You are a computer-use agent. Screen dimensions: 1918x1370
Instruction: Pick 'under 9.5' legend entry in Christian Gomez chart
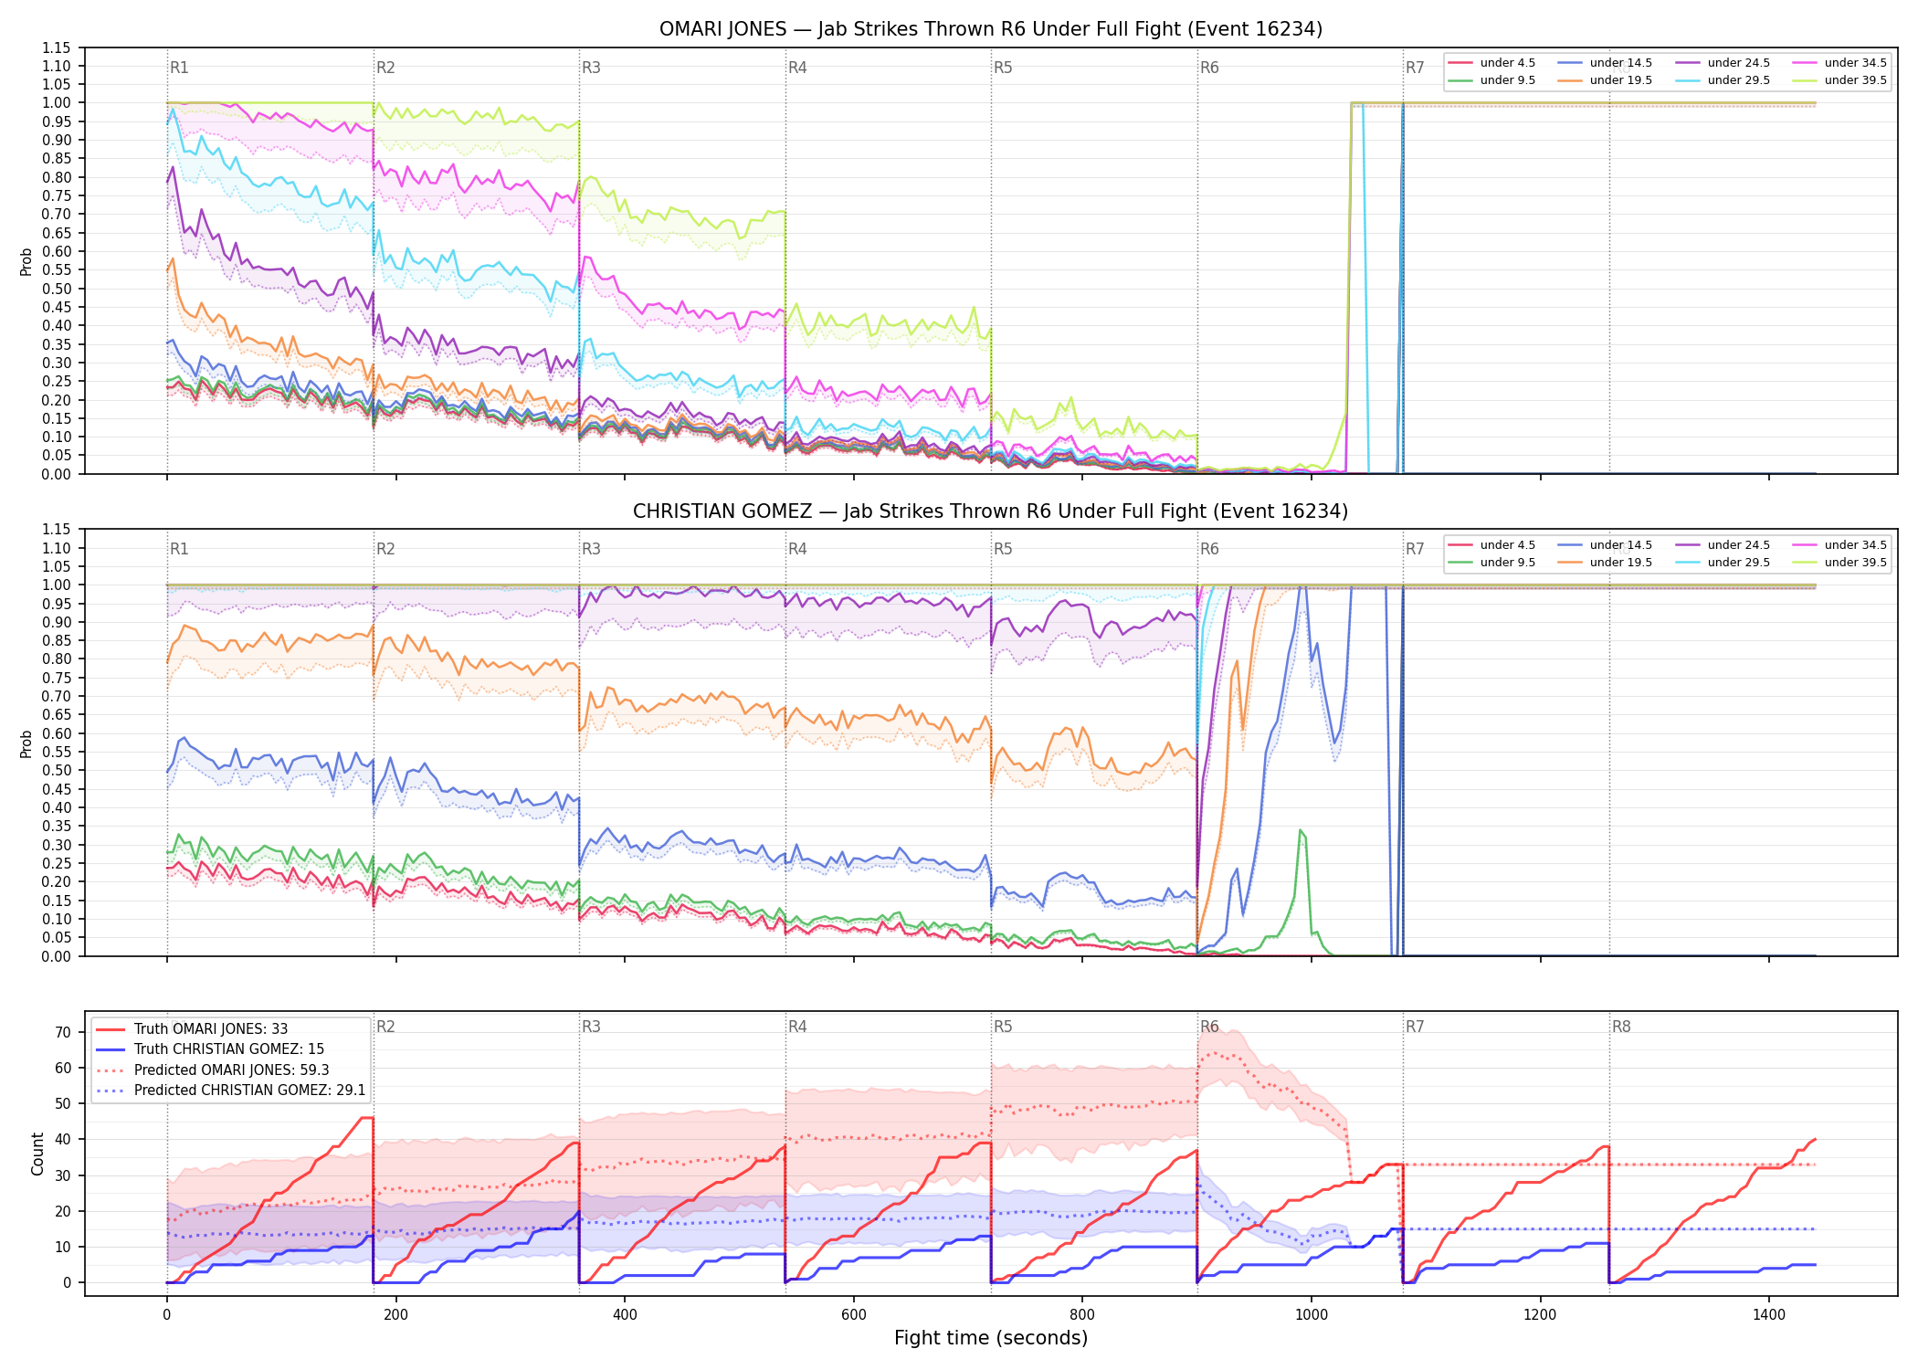(x=1492, y=563)
